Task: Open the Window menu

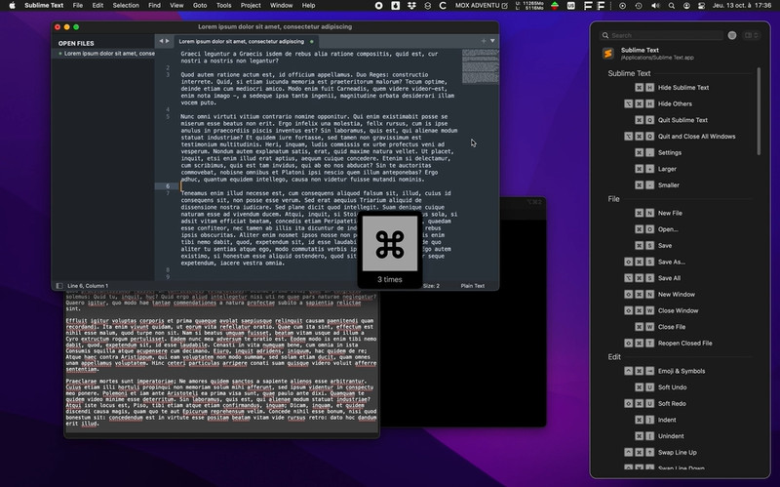Action: [x=281, y=6]
